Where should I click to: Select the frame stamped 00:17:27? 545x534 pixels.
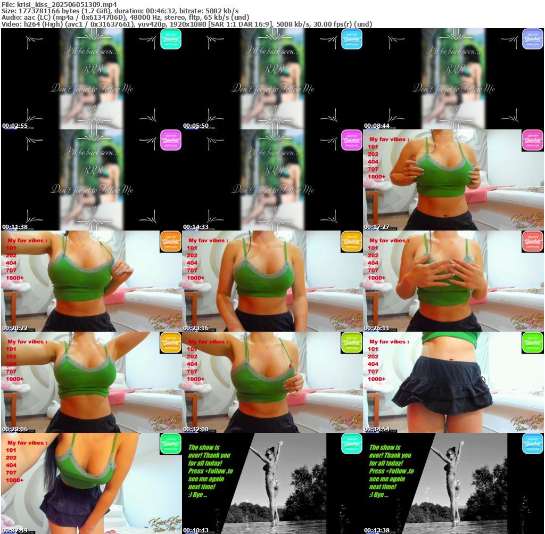tap(453, 180)
